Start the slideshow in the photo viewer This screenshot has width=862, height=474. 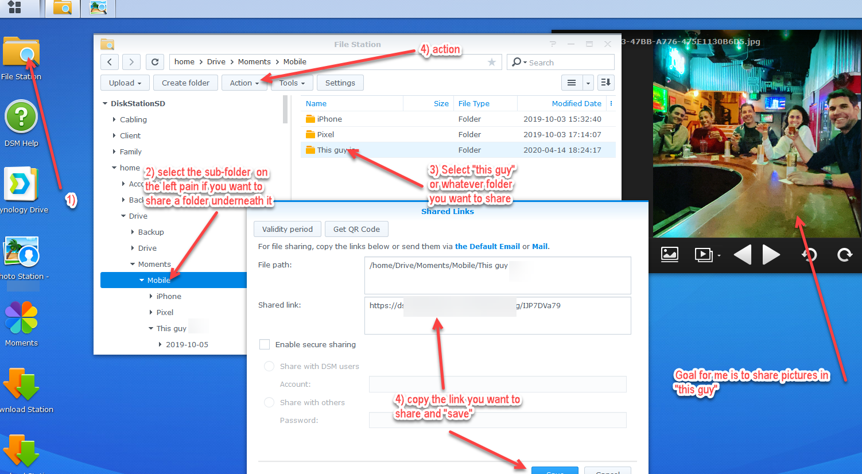703,255
